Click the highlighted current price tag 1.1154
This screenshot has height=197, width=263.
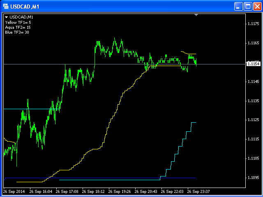[253, 64]
